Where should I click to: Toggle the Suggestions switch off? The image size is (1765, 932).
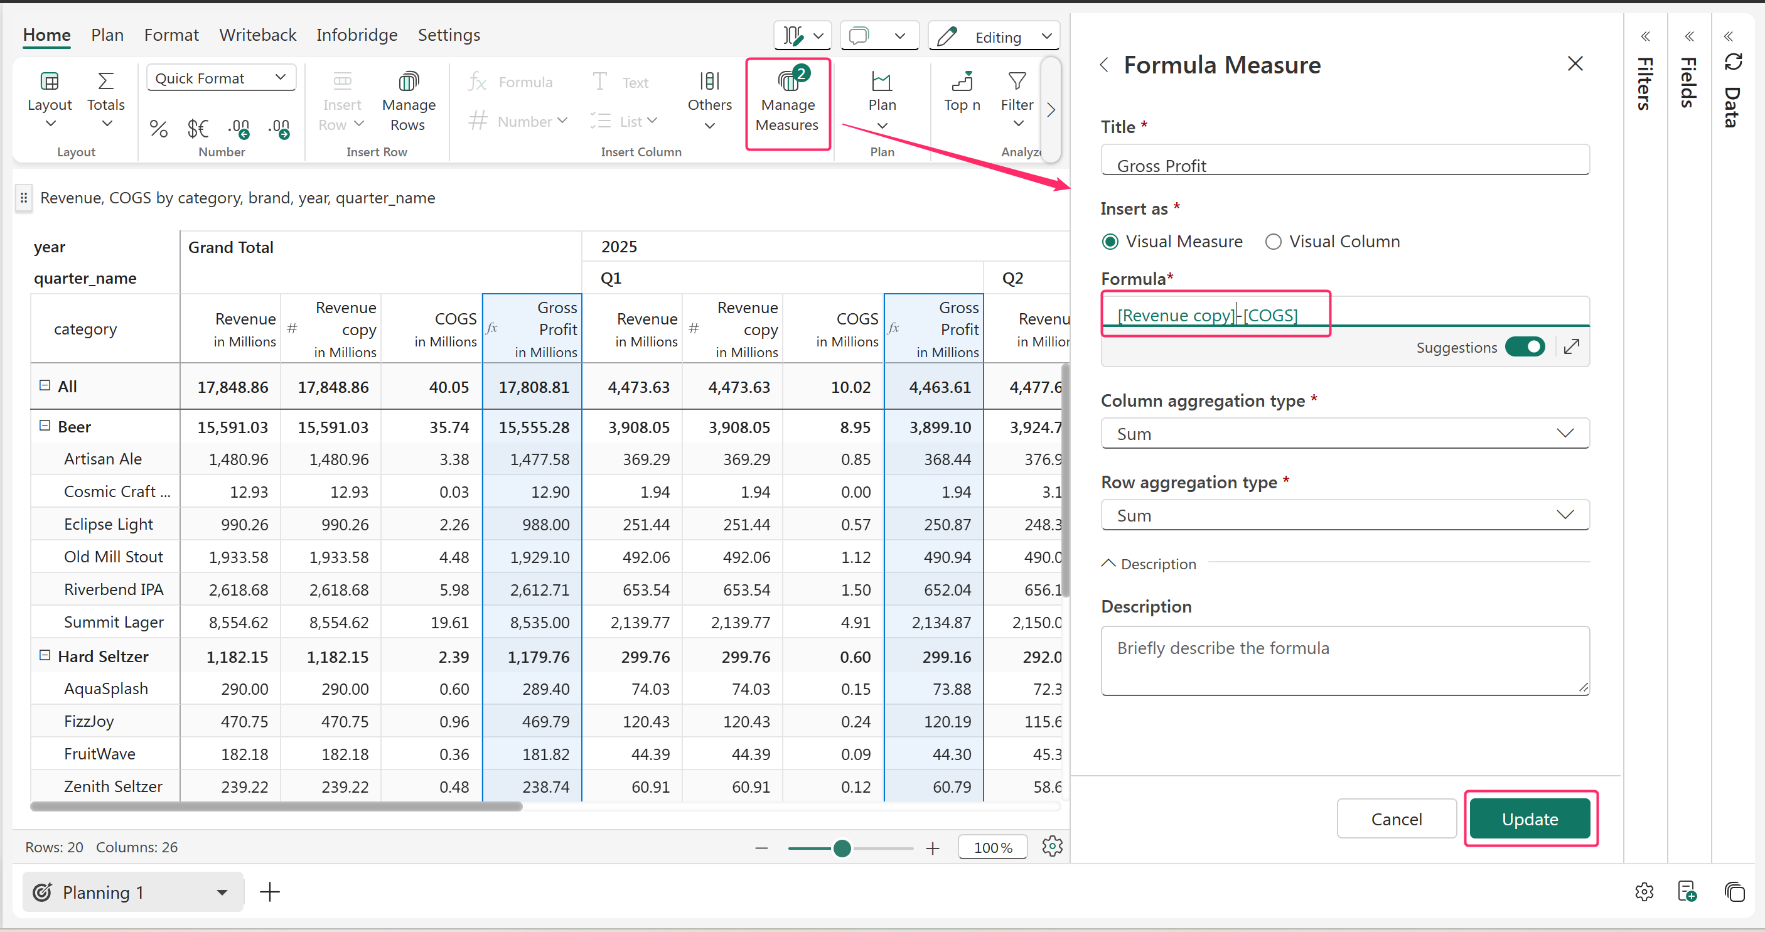pos(1525,348)
